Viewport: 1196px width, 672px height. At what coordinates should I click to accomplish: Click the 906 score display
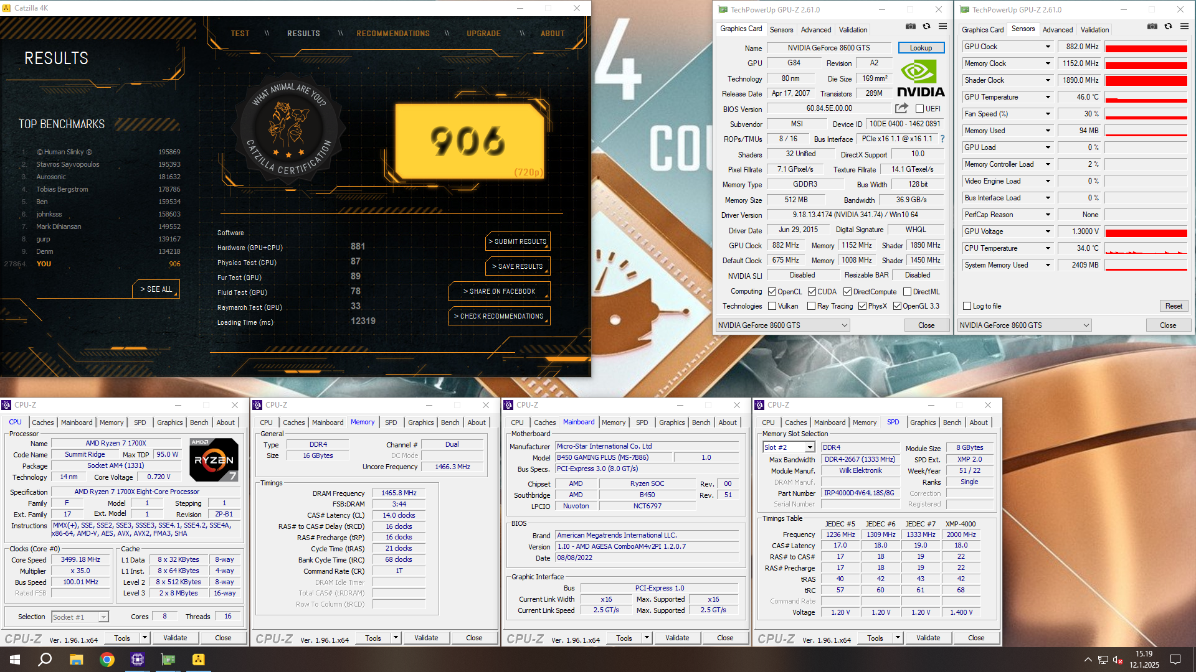[x=470, y=141]
